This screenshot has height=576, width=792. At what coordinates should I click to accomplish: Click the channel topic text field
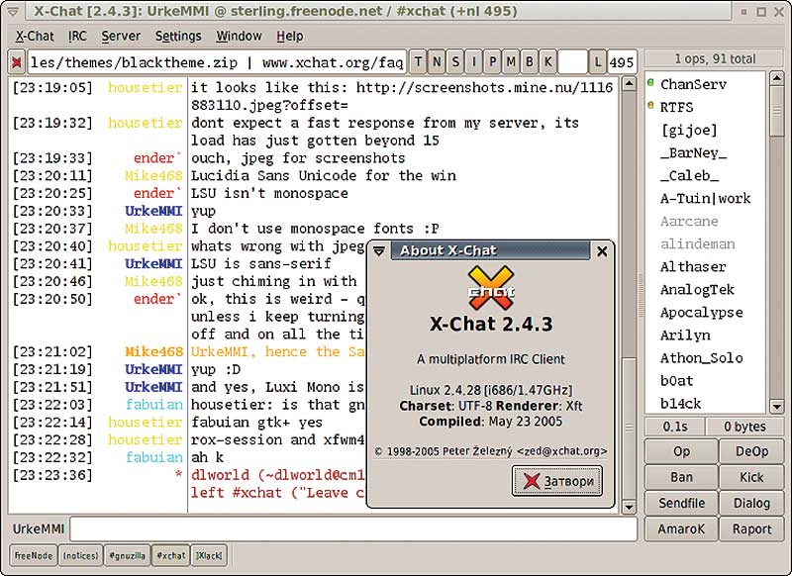click(x=217, y=62)
